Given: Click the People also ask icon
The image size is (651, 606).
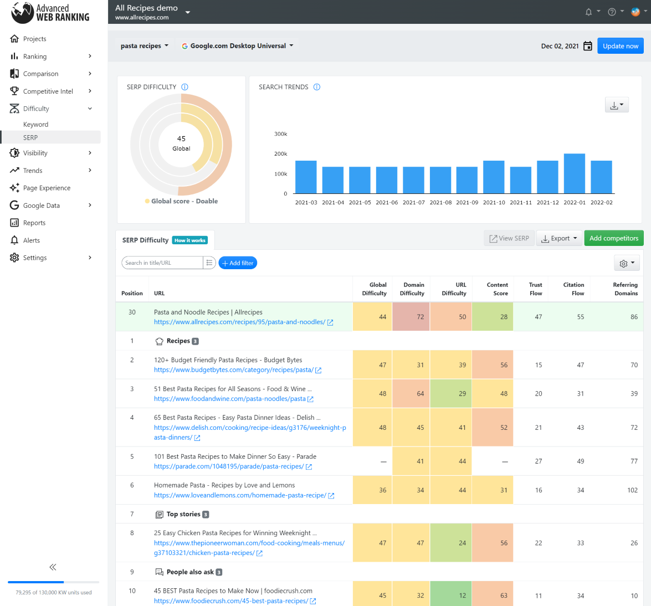Looking at the screenshot, I should click(159, 572).
